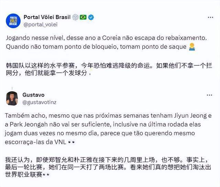This screenshot has width=220, height=187.
Task: Click the 'Jiyun Jeong' name in reply
Action: click(190, 116)
